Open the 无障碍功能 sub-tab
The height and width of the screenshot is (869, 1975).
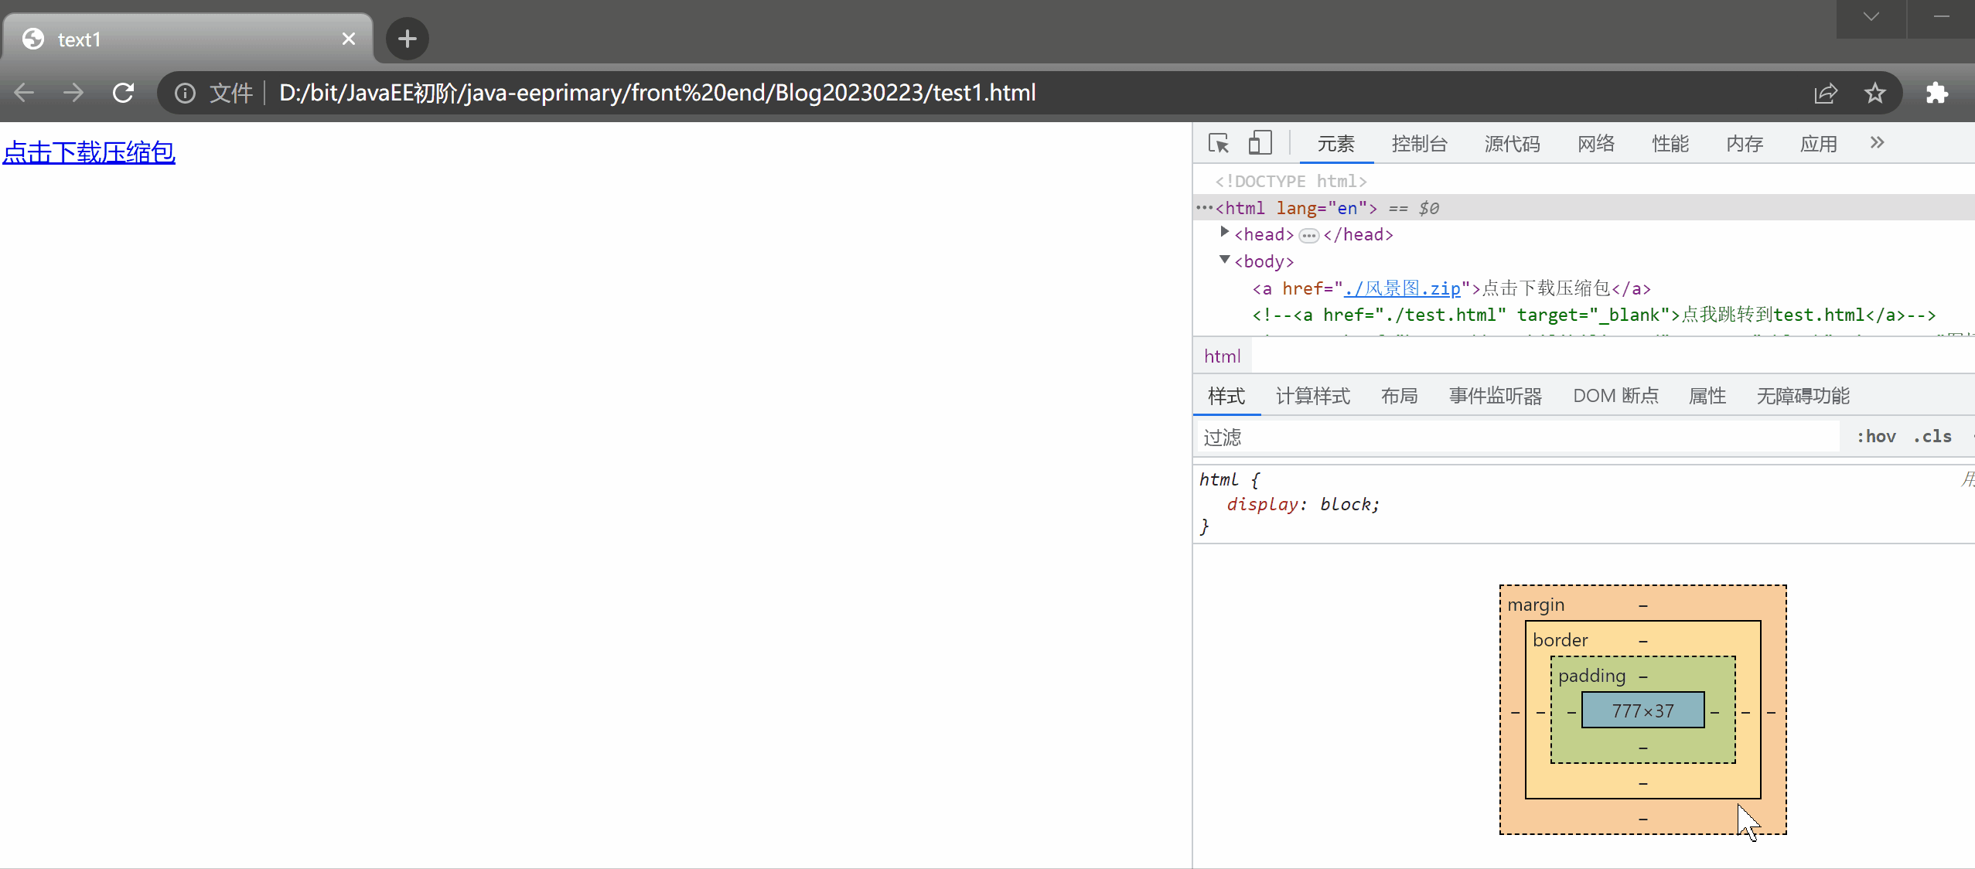click(x=1803, y=396)
